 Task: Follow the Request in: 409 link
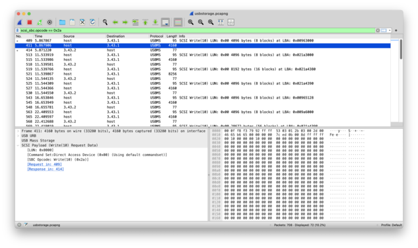coord(44,165)
